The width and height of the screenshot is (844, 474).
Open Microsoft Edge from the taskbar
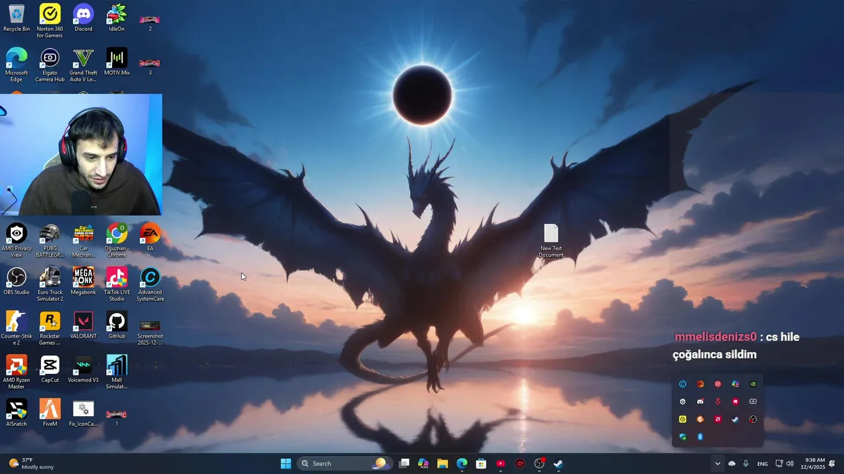point(462,463)
